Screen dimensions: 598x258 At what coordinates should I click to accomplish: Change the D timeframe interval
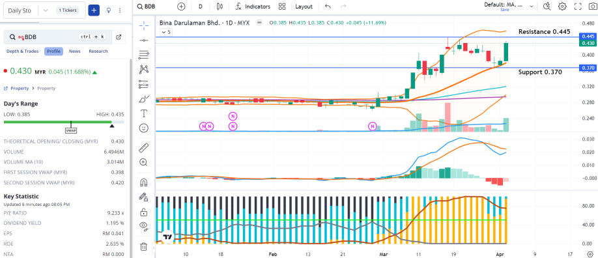pos(200,7)
